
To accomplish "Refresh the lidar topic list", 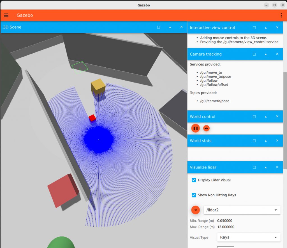I will (x=195, y=210).
